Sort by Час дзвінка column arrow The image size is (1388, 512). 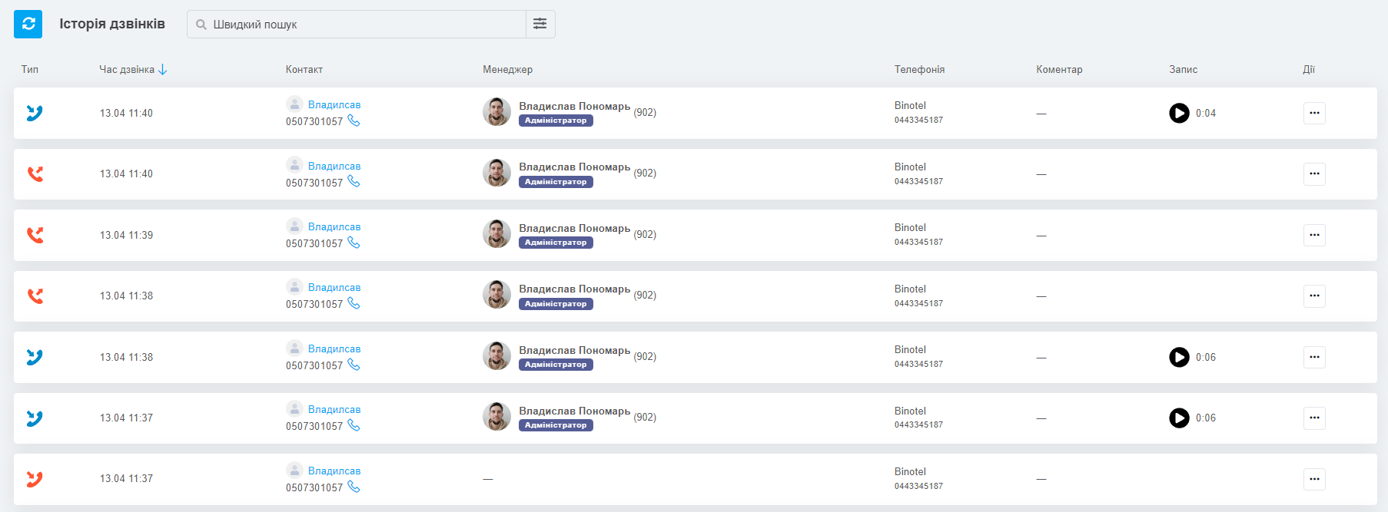[163, 70]
